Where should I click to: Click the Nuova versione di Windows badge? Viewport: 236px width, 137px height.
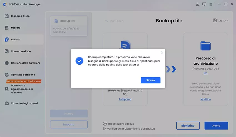[24, 81]
